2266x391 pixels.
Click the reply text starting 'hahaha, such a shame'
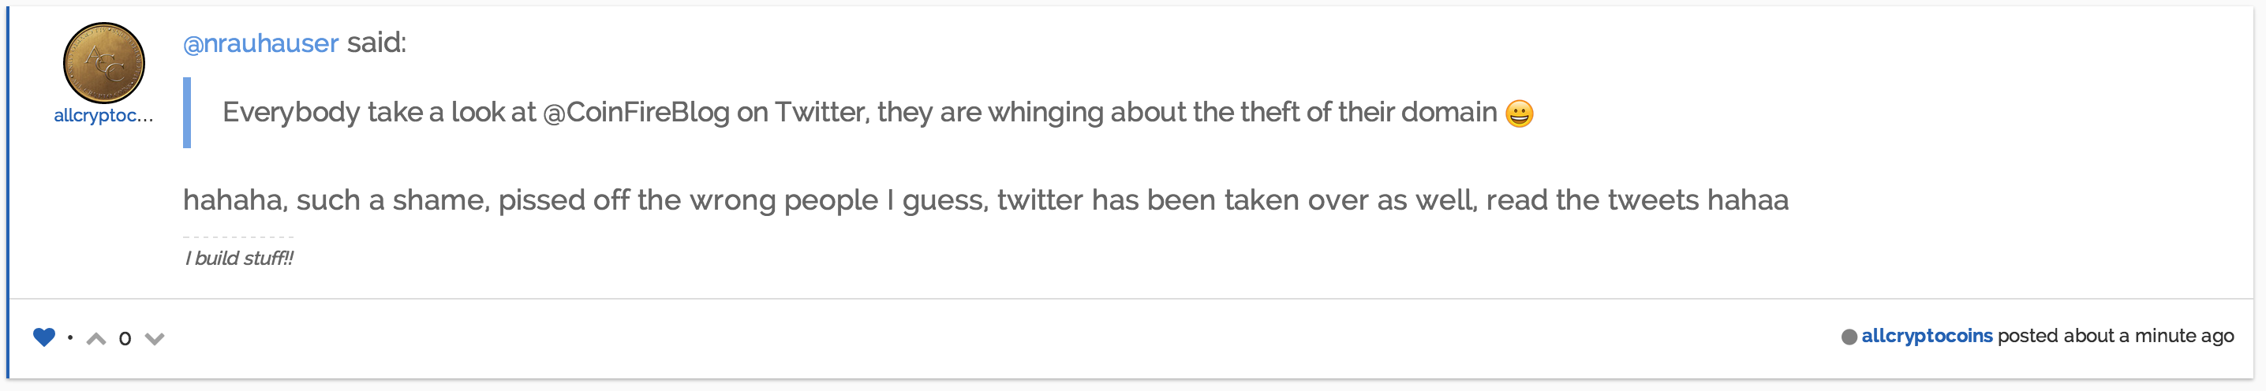point(985,200)
